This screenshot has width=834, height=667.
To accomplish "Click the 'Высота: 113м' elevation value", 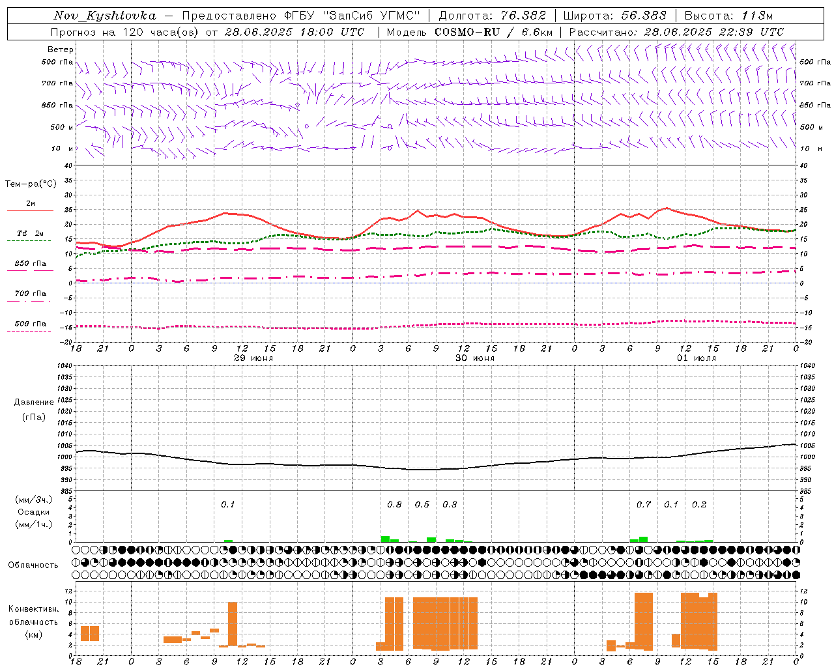I will pyautogui.click(x=728, y=16).
